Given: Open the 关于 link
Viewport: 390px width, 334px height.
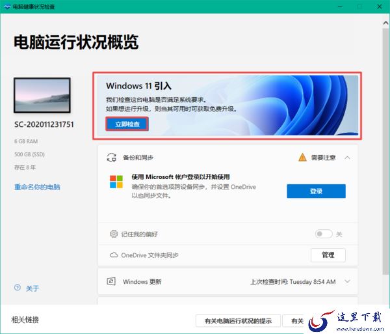Looking at the screenshot, I should click(32, 288).
